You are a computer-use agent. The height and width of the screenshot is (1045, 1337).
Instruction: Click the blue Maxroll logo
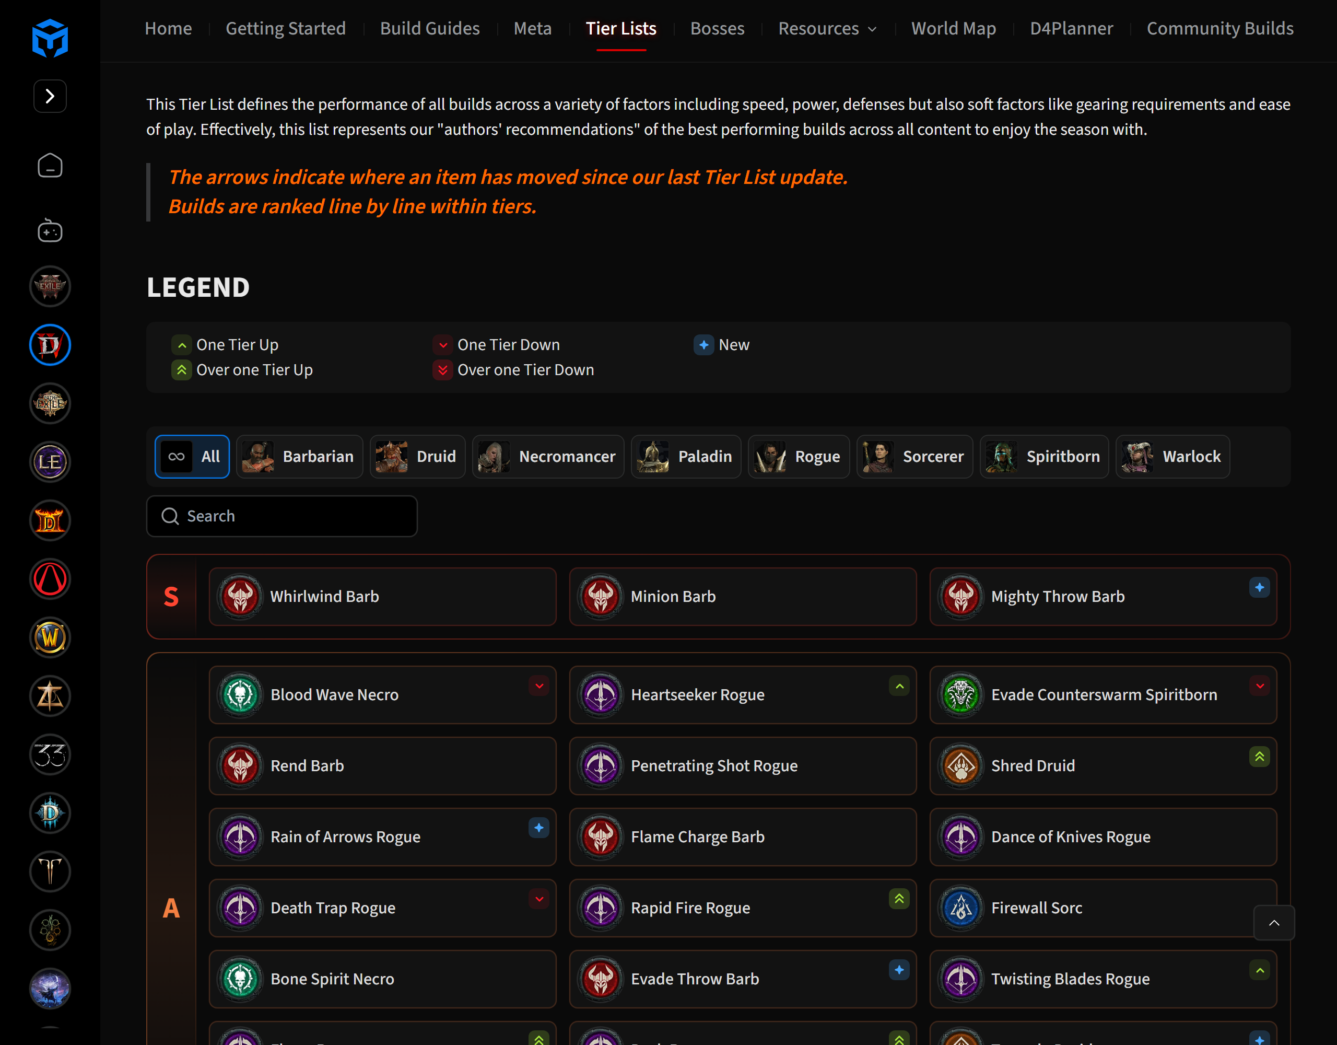pyautogui.click(x=50, y=38)
